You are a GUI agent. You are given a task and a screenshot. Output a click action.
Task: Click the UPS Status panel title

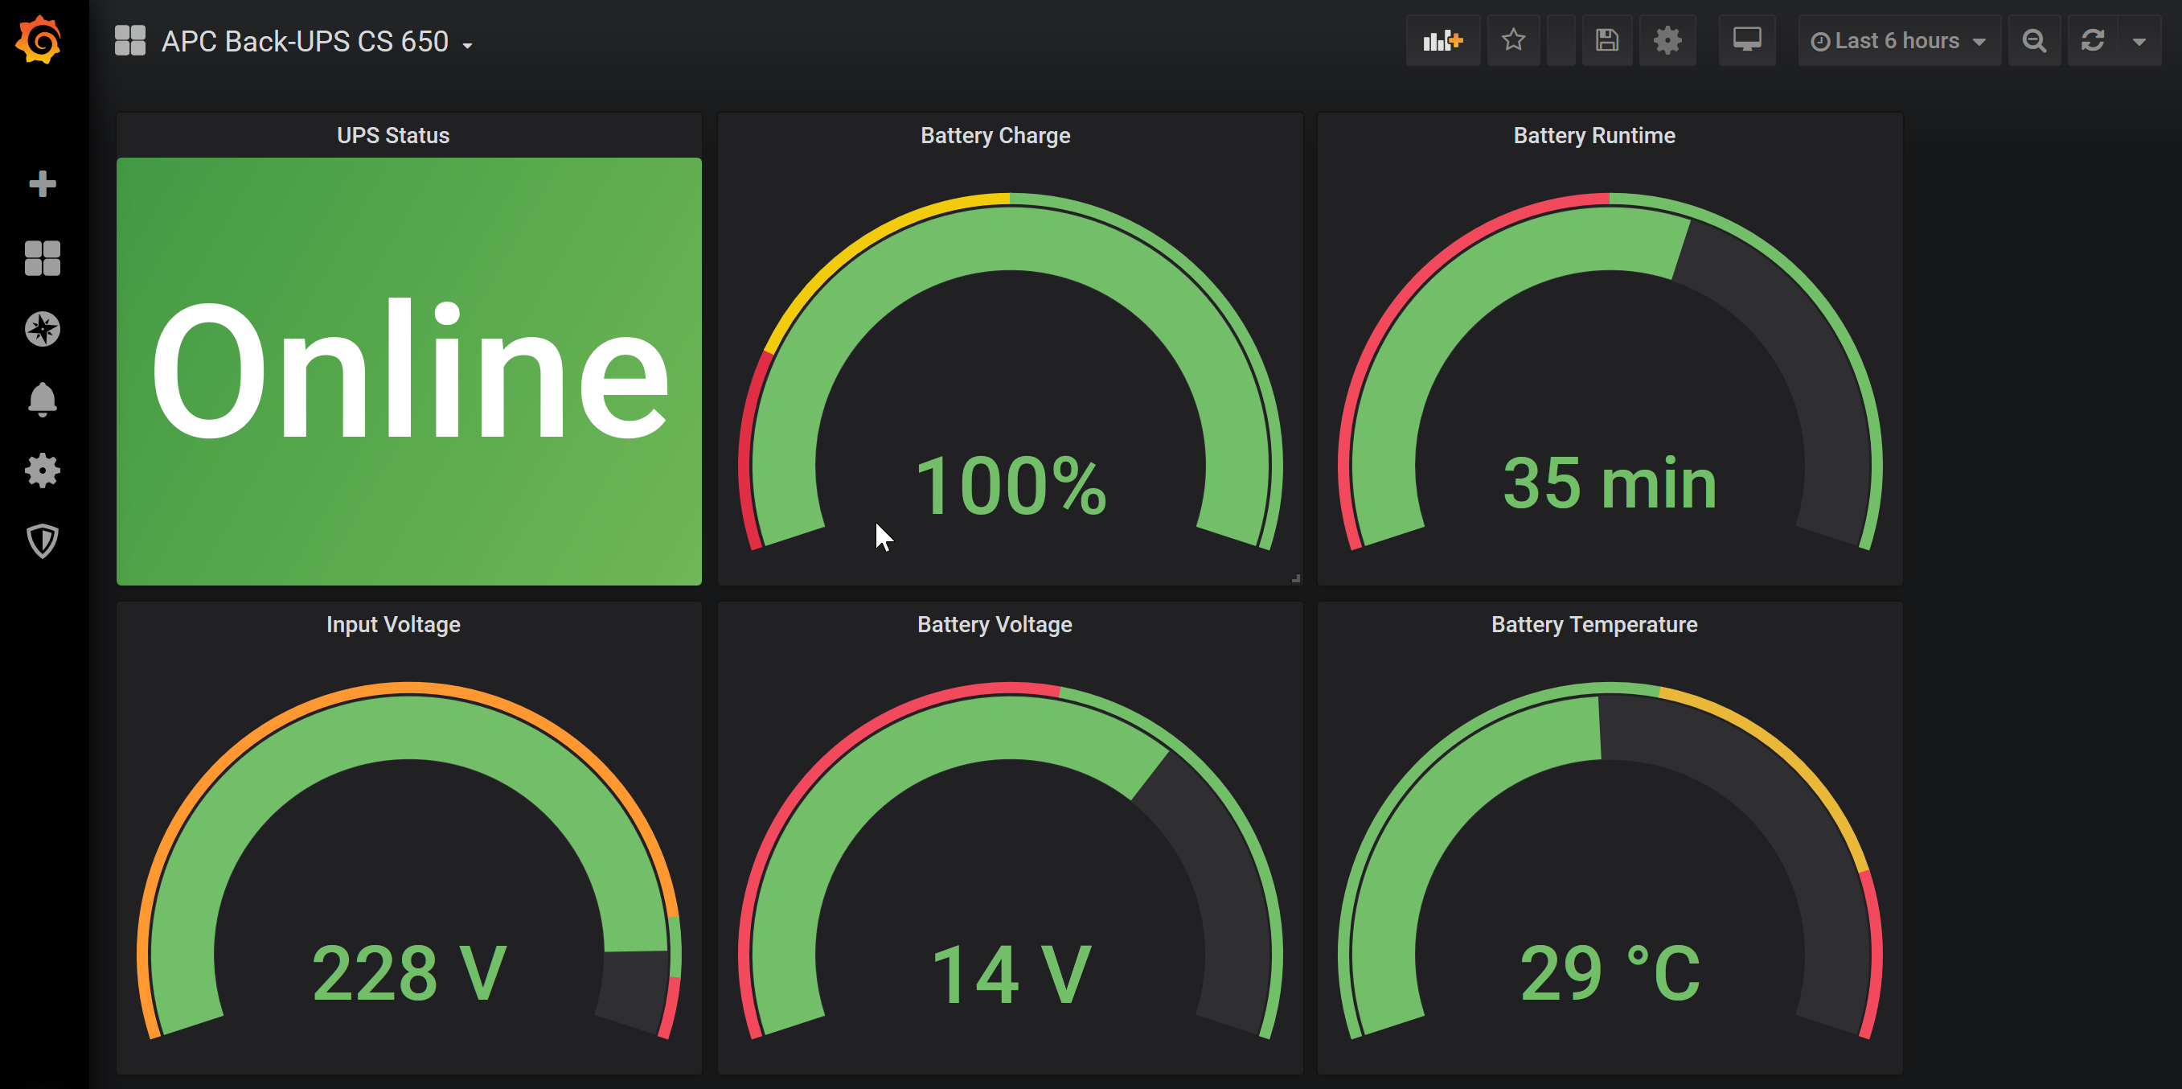(393, 136)
